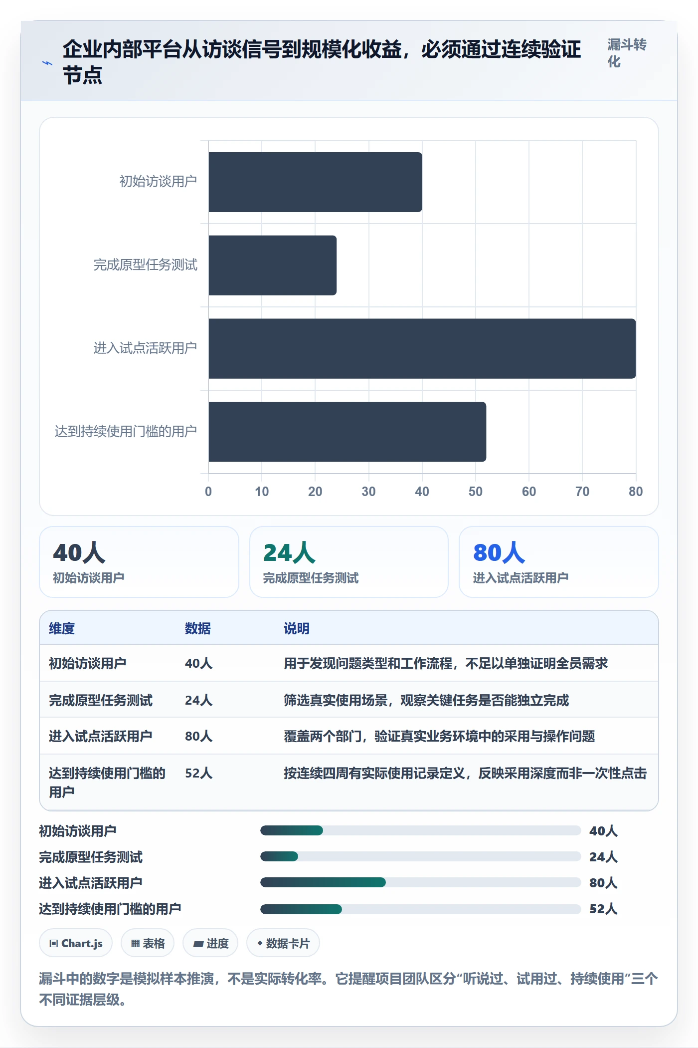The image size is (698, 1048).
Task: Click the y-axis label 进入试点活跃用户
Action: coord(145,348)
